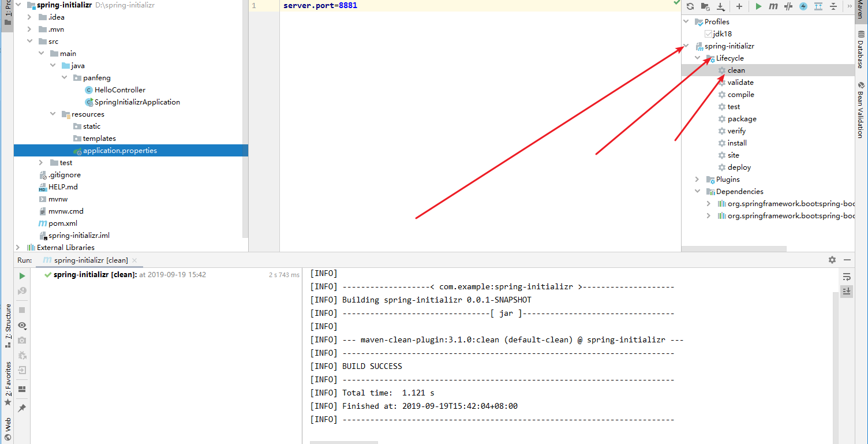Viewport: 868px width, 444px height.
Task: Click the green Rerun icon in Run panel
Action: click(x=22, y=276)
